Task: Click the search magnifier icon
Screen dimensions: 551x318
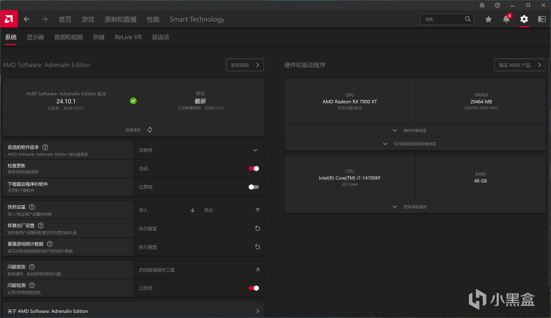Action: [468, 19]
